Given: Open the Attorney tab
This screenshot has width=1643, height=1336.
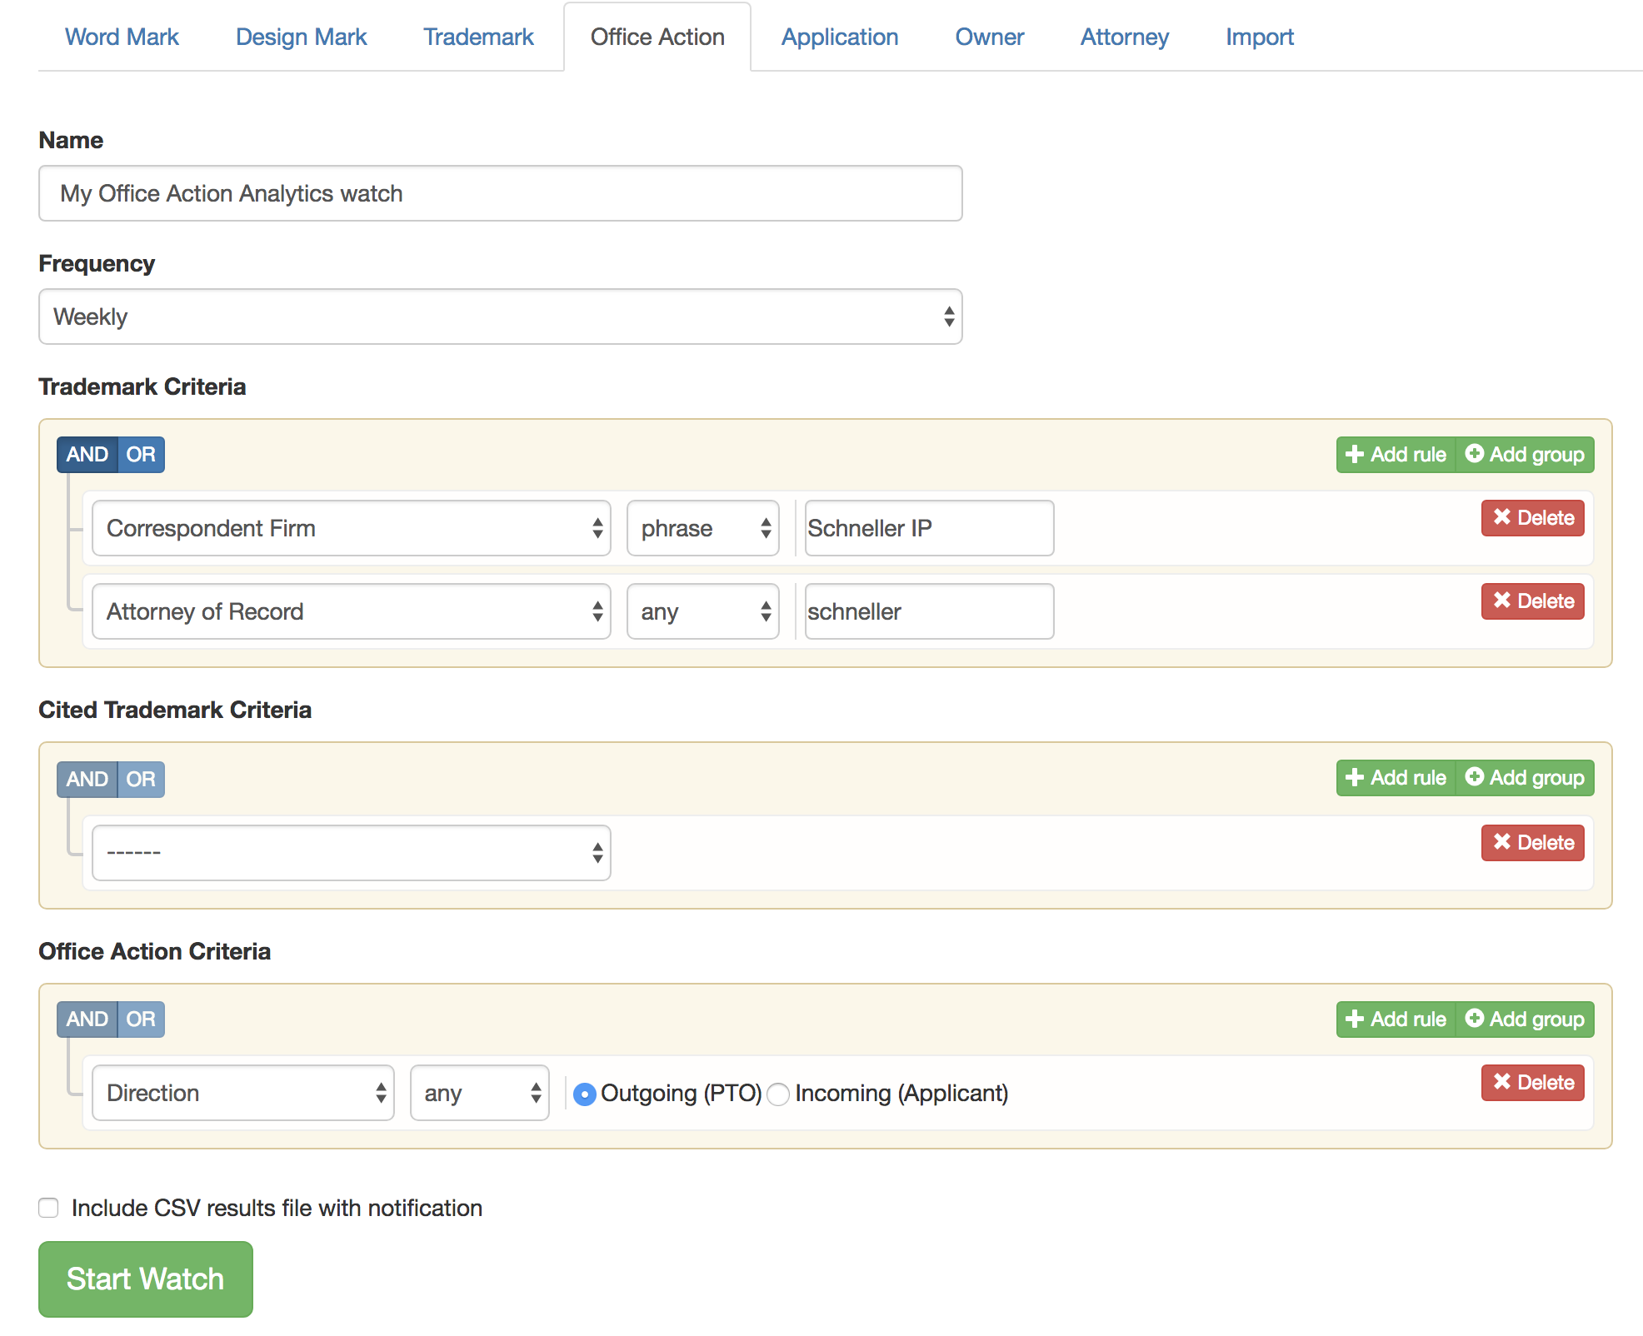Looking at the screenshot, I should click(x=1124, y=37).
